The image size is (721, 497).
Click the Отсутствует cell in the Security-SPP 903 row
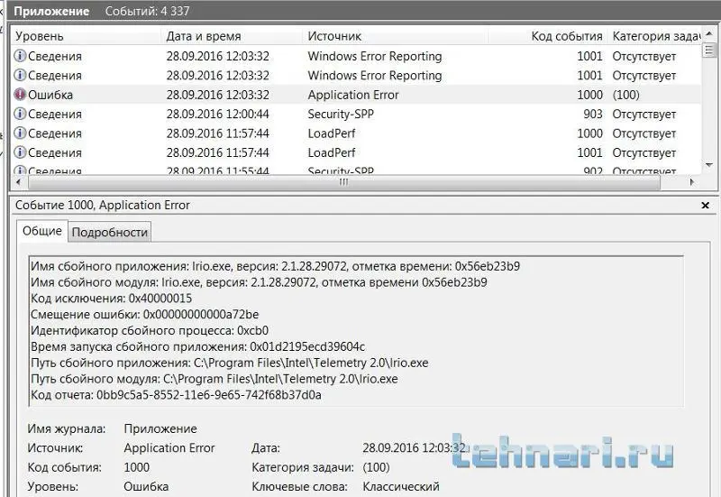point(644,115)
